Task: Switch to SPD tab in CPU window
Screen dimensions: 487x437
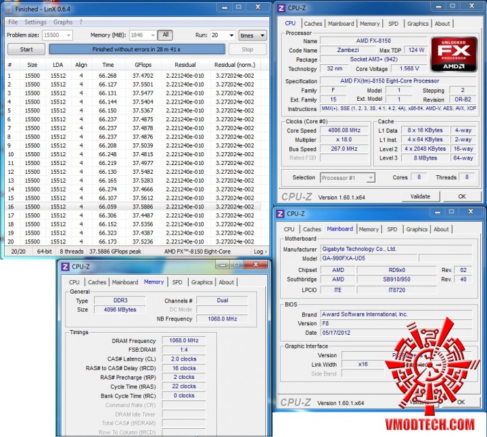Action: [x=393, y=24]
